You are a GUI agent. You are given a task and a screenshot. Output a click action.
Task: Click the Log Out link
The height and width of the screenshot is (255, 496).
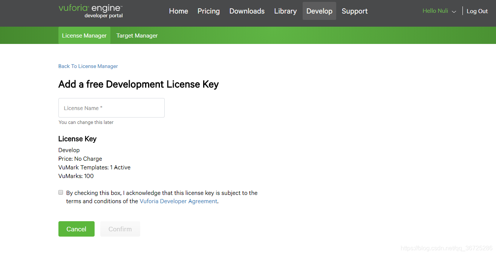coord(477,11)
